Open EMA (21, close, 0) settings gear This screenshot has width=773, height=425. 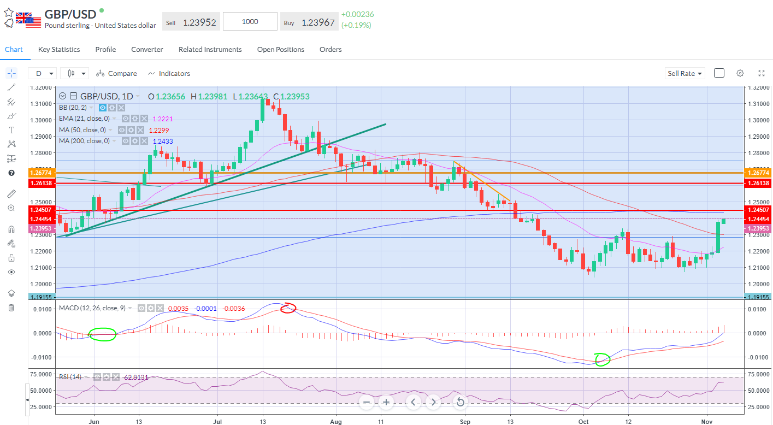pos(135,119)
